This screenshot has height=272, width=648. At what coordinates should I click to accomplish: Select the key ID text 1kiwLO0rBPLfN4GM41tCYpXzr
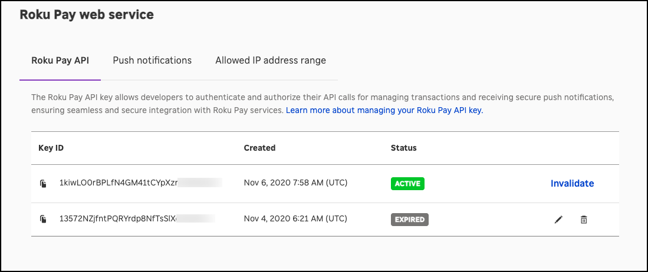[x=118, y=183]
